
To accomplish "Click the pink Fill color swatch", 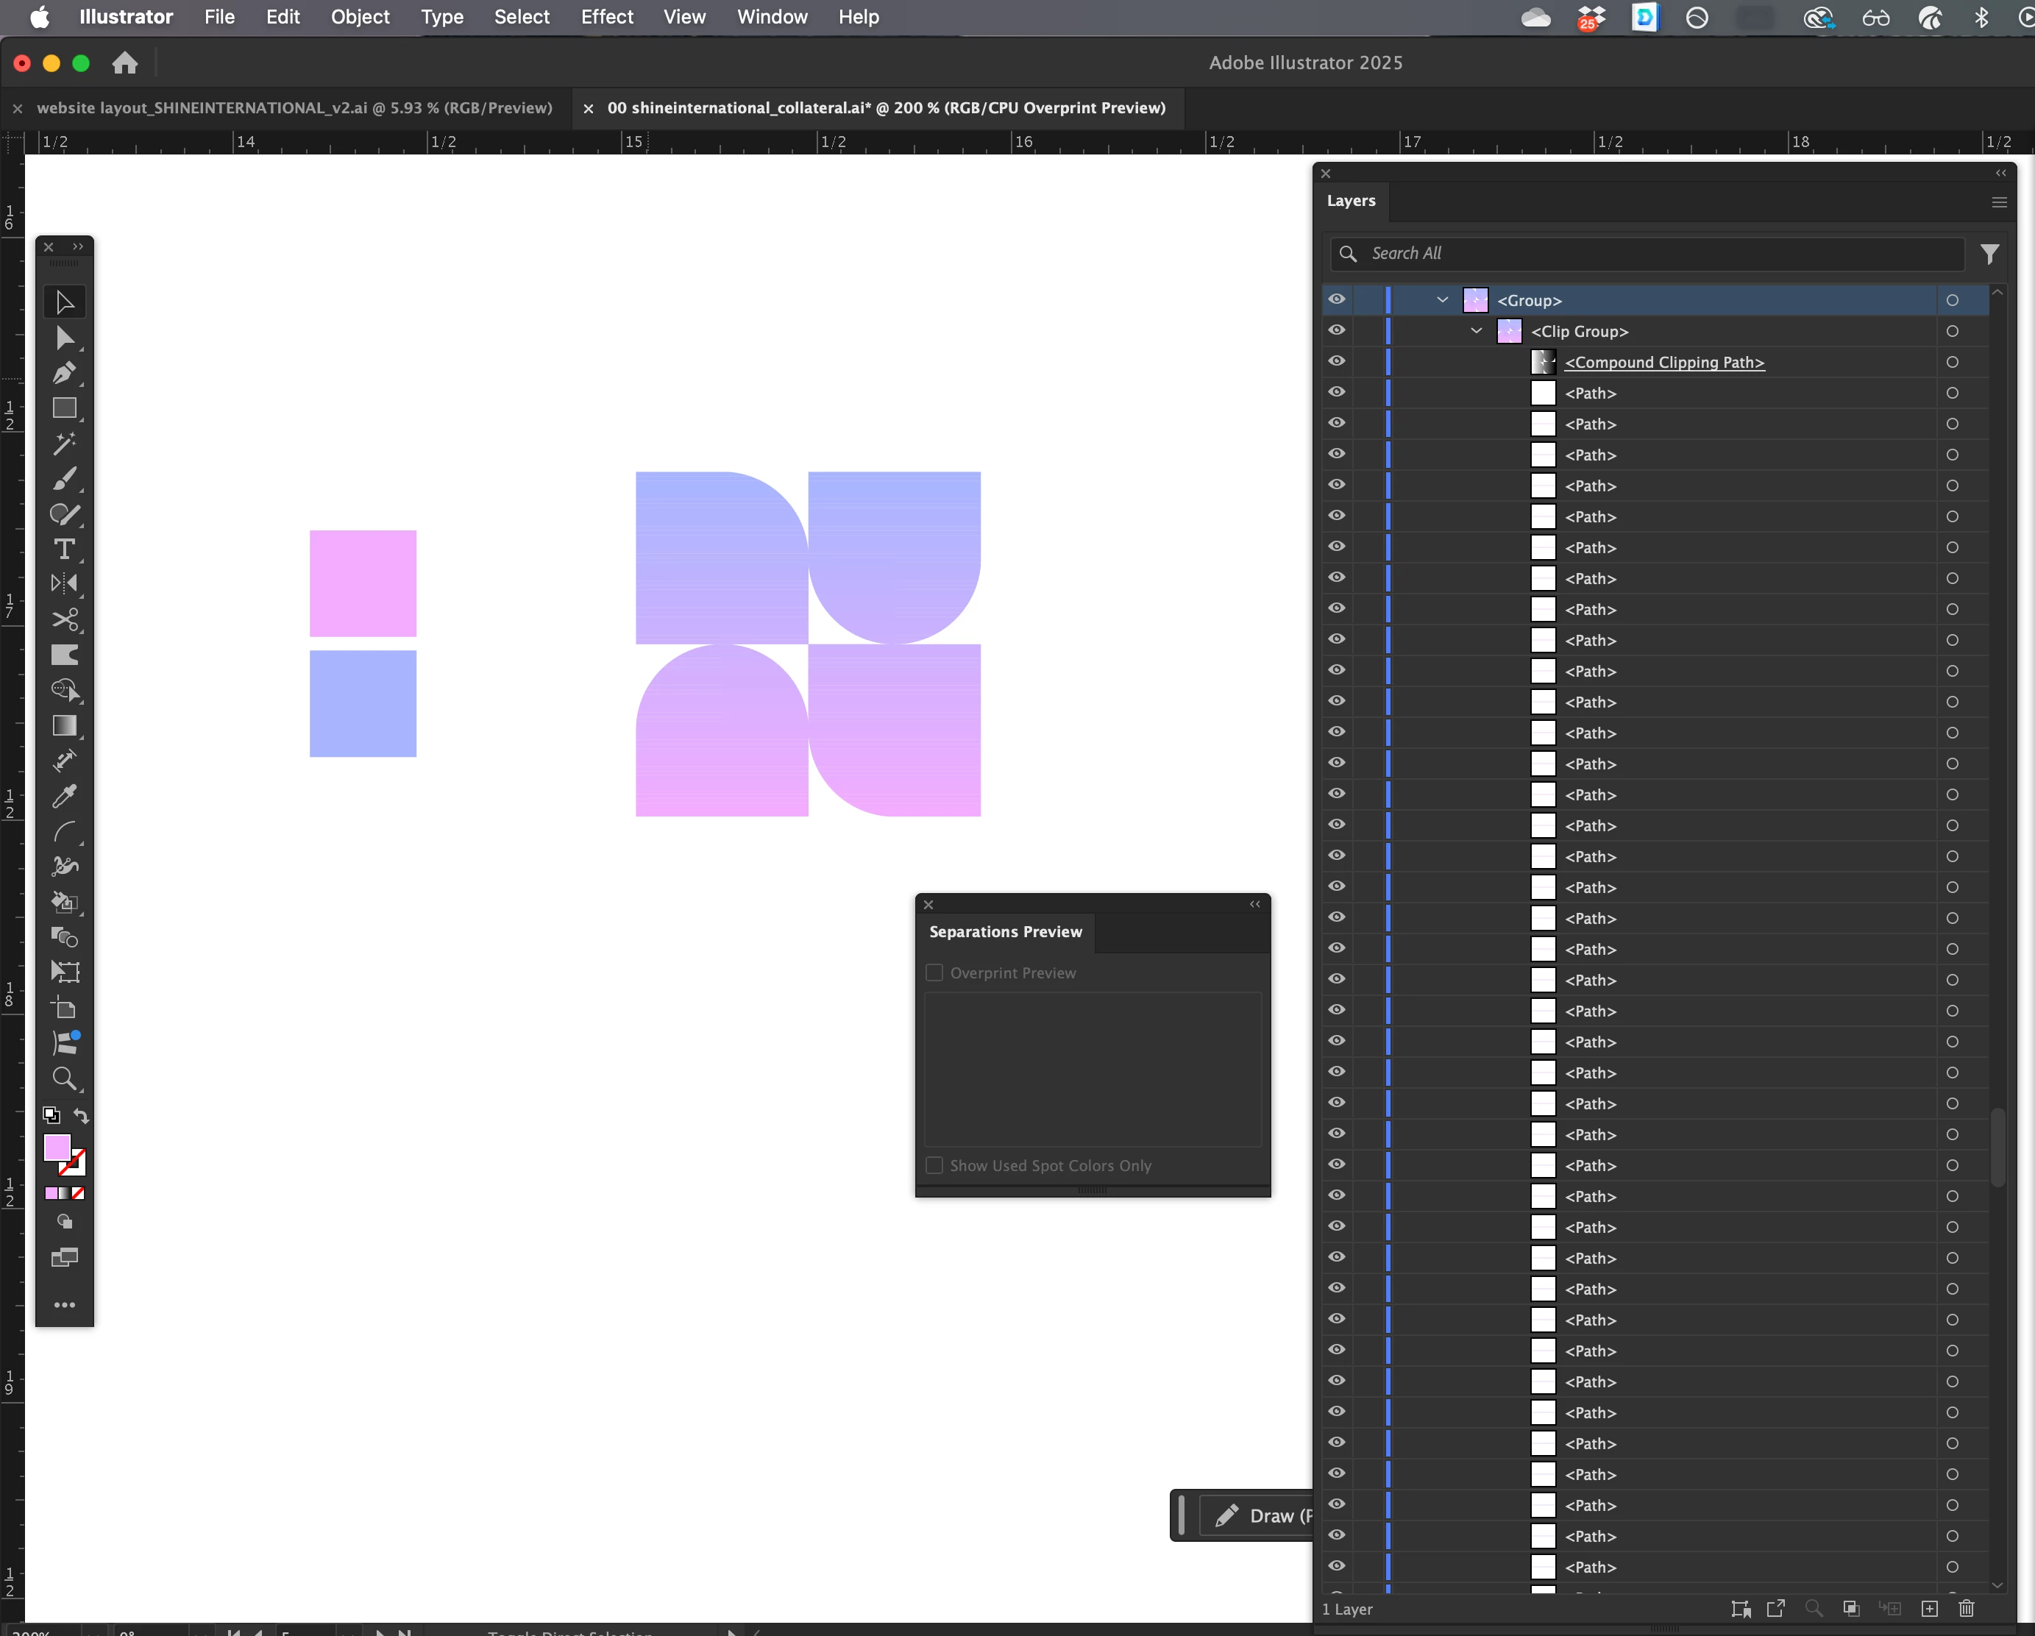I will (57, 1148).
